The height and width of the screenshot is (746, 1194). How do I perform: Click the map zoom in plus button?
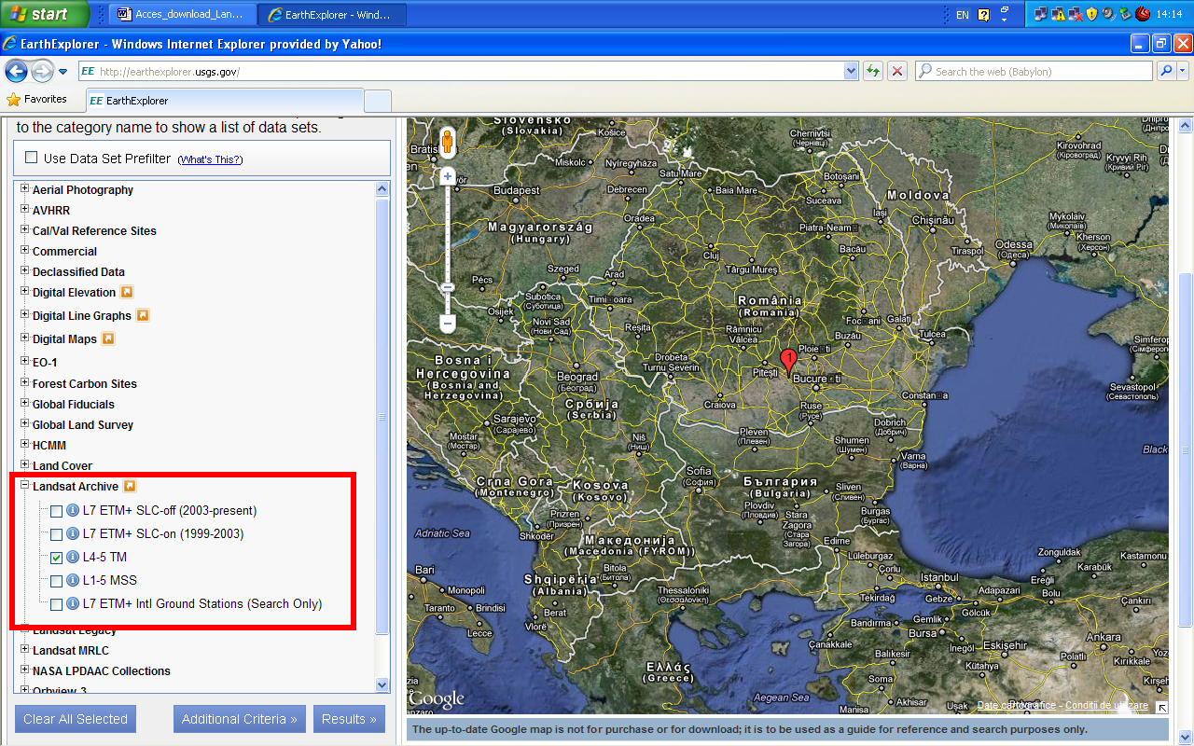tap(448, 176)
